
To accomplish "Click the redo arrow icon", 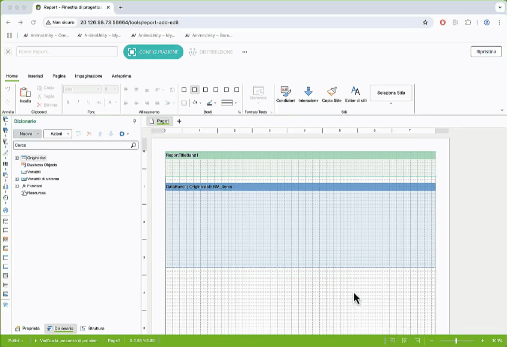I will [x=8, y=102].
